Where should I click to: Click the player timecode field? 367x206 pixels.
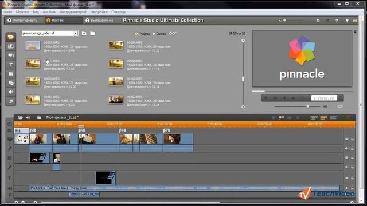point(324,98)
